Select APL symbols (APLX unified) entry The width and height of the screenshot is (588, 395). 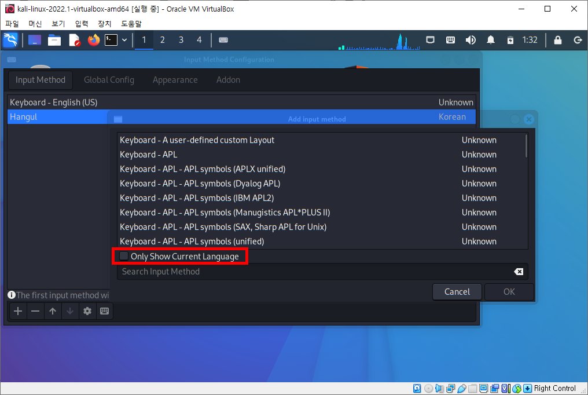[x=321, y=169]
